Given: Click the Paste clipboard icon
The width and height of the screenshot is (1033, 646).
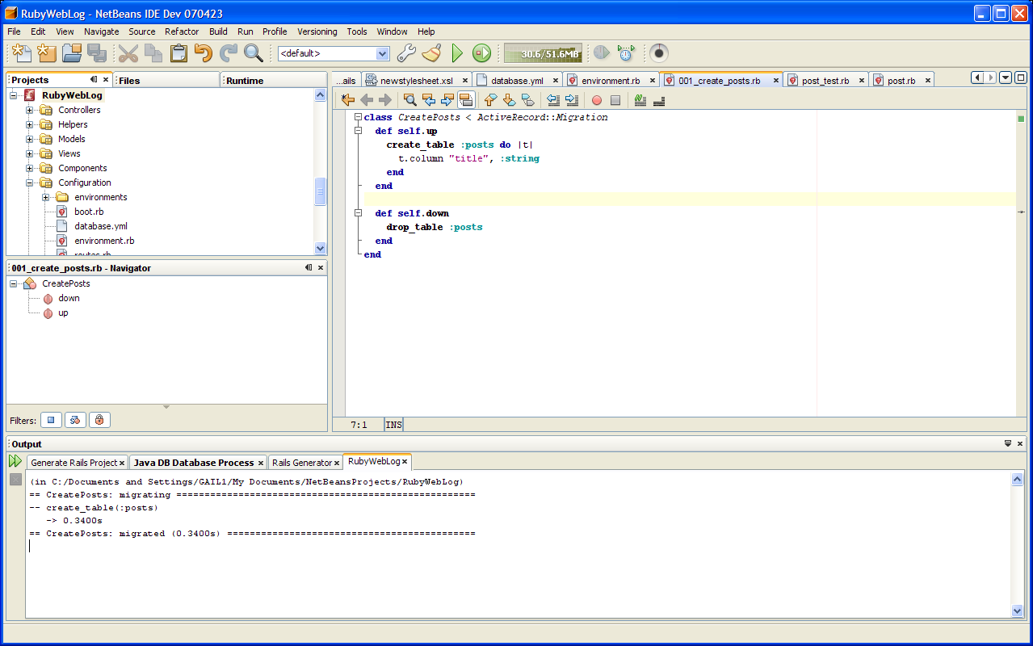Looking at the screenshot, I should click(178, 53).
